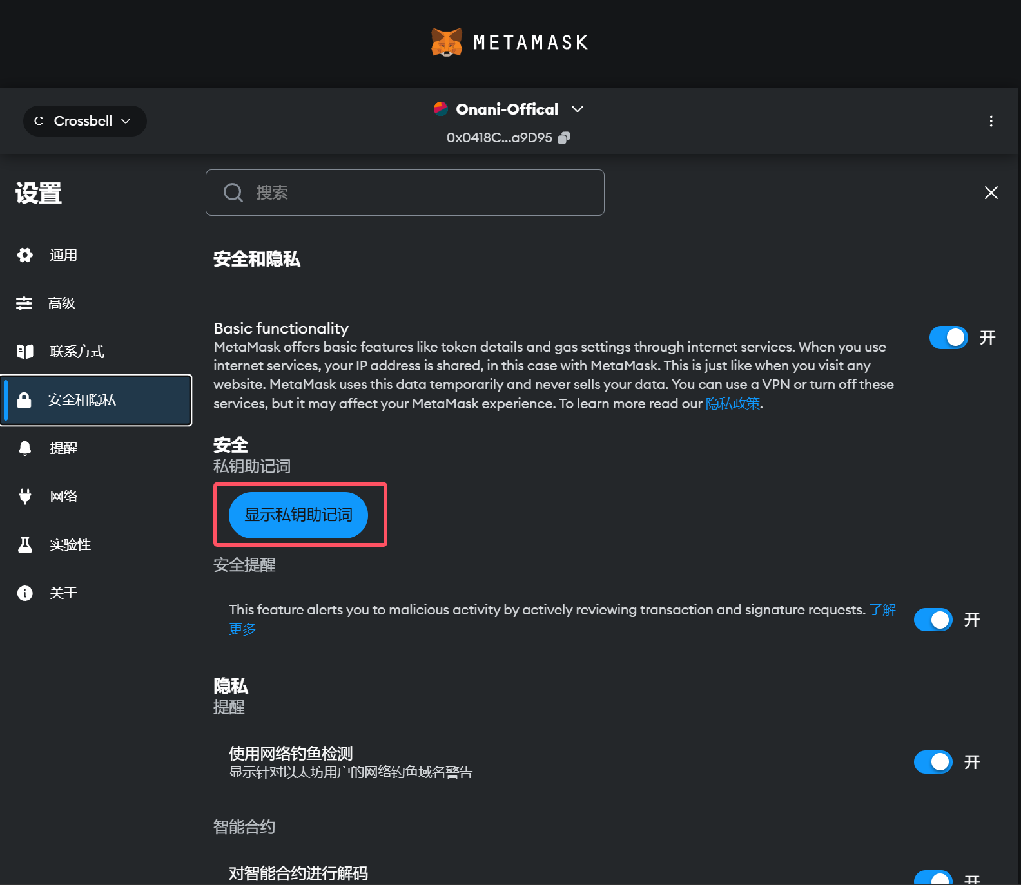1021x885 pixels.
Task: Toggle the 对智能合约进行解码 switch
Action: pos(933,879)
